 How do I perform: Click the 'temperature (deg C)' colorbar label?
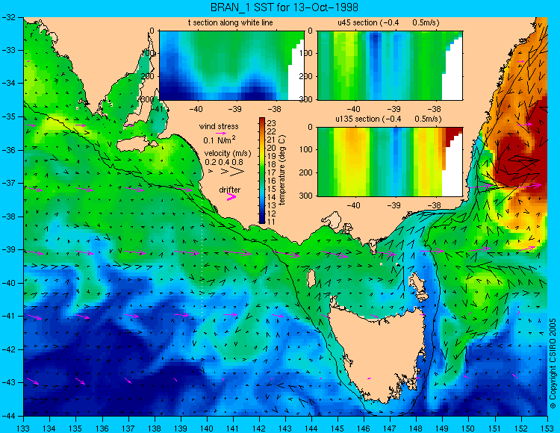click(282, 170)
